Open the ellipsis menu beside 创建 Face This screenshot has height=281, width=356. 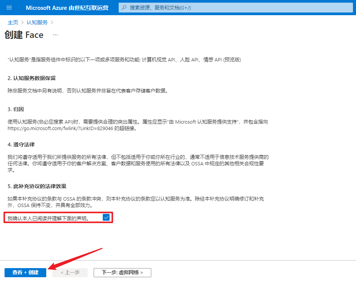55,35
